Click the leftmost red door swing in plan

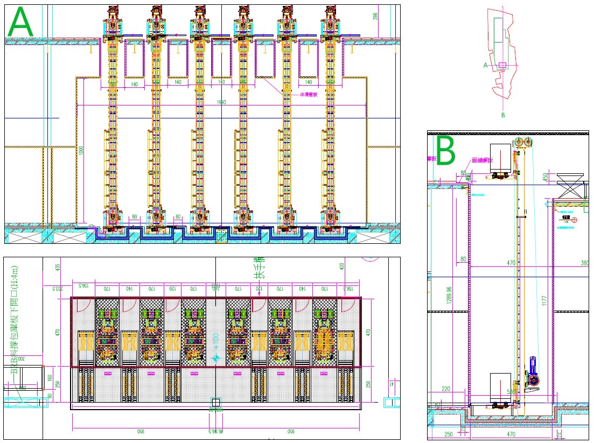pos(81,305)
